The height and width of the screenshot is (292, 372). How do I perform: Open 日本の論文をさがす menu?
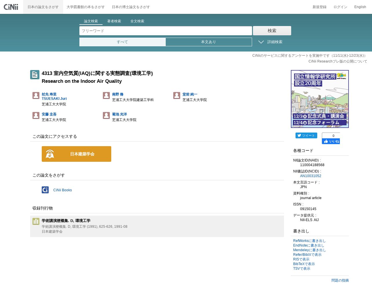coord(43,7)
